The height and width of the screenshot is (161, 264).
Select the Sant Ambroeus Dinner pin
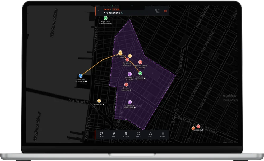point(120,52)
